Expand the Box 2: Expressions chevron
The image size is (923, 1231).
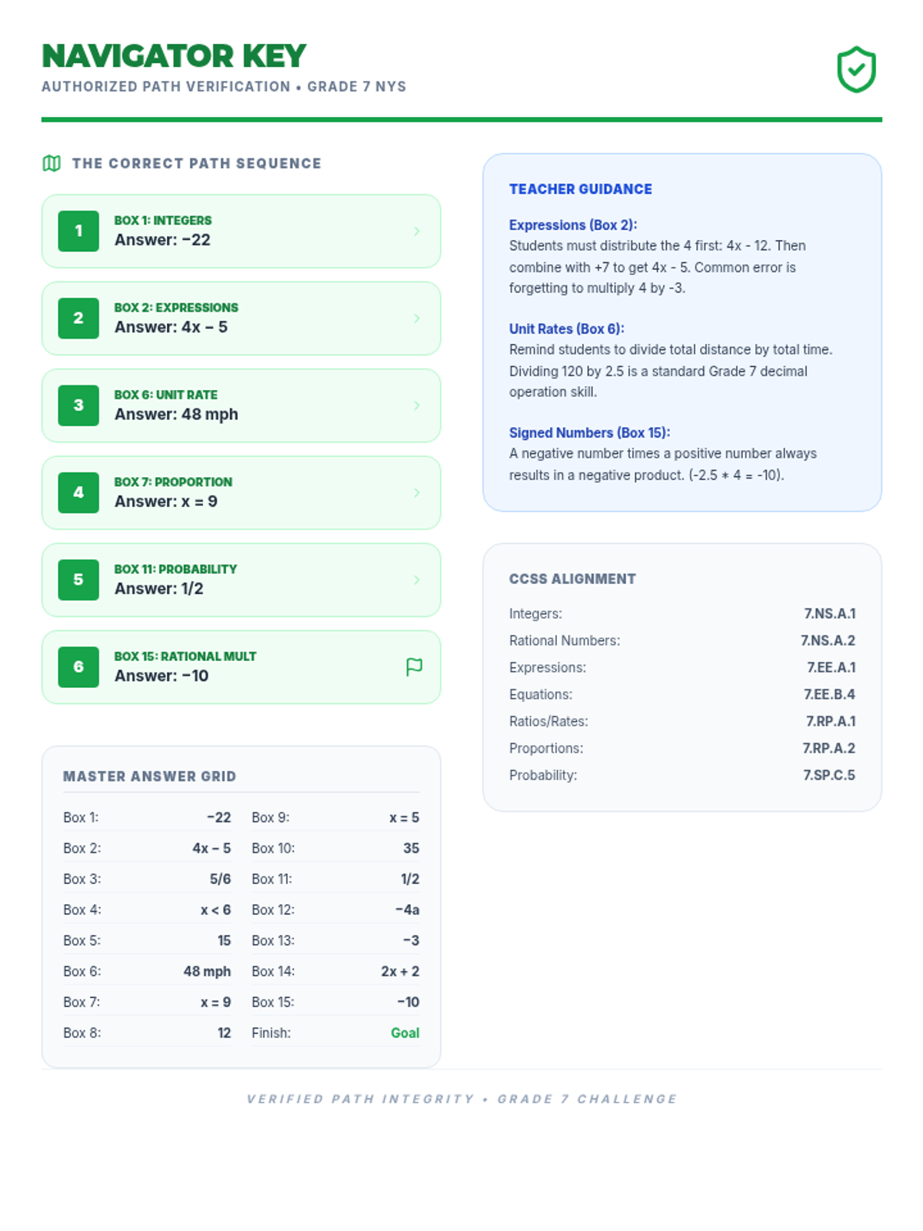(x=417, y=318)
